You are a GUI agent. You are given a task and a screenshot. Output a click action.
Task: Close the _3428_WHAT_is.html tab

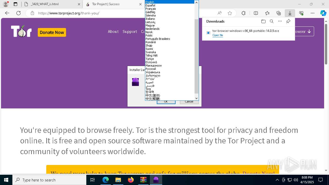click(x=79, y=4)
